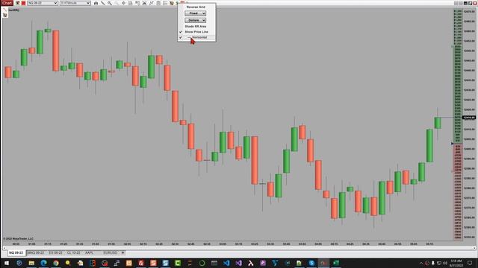Open the green C icon on taskbar
The image size is (478, 268).
tap(178, 263)
